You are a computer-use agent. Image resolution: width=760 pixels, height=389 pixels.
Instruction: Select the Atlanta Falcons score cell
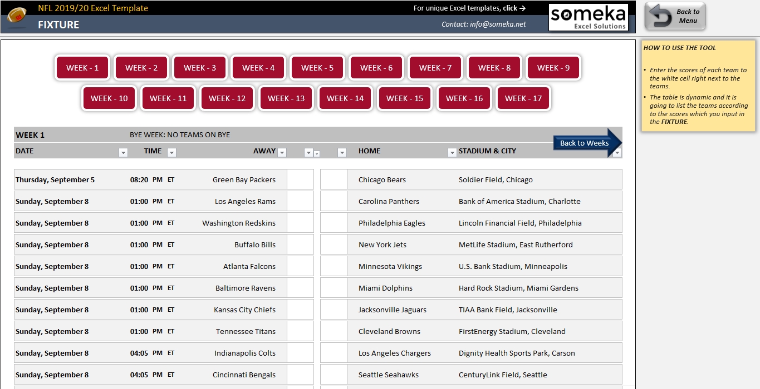(301, 266)
